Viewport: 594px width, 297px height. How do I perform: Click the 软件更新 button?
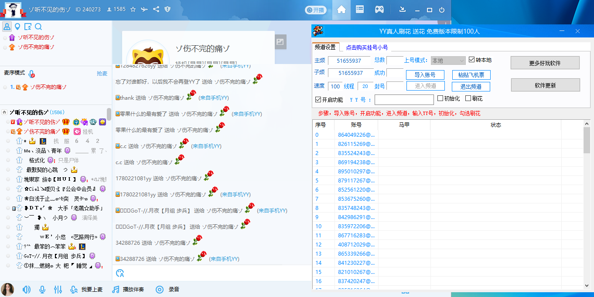click(545, 85)
